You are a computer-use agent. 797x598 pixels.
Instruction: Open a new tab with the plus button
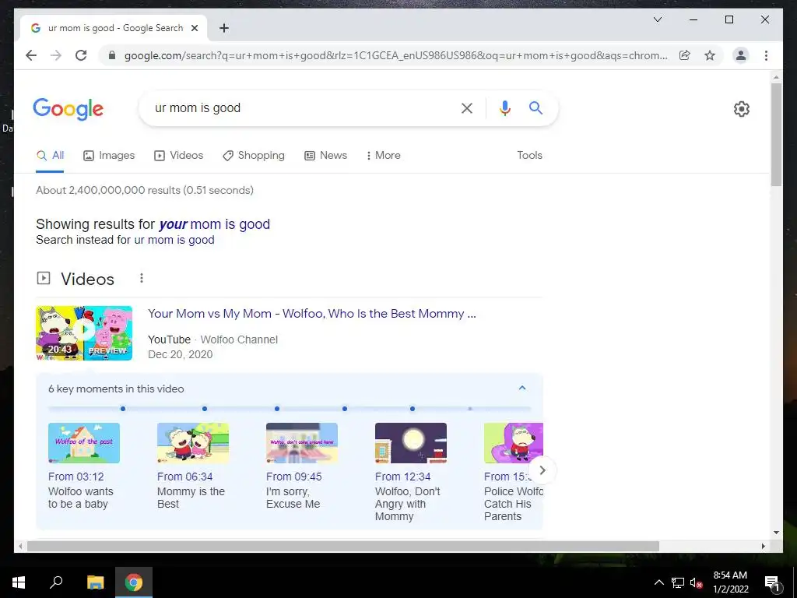click(x=224, y=28)
